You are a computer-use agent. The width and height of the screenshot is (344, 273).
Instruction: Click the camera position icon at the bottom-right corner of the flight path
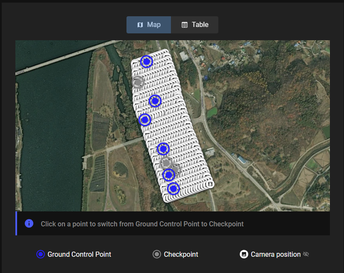click(210, 184)
